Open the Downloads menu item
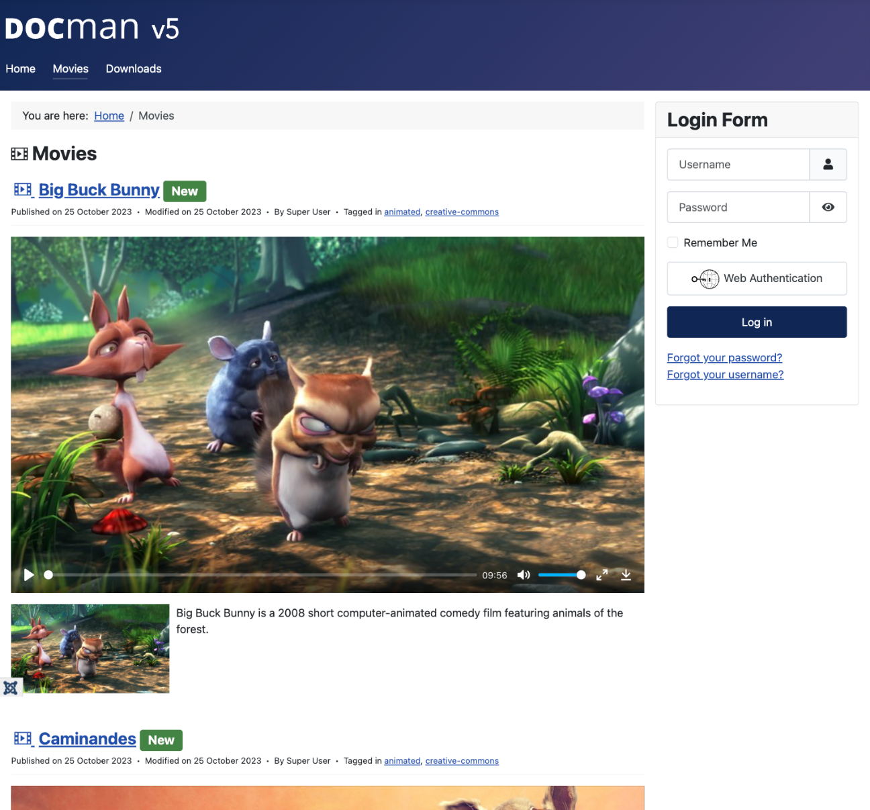 [134, 69]
